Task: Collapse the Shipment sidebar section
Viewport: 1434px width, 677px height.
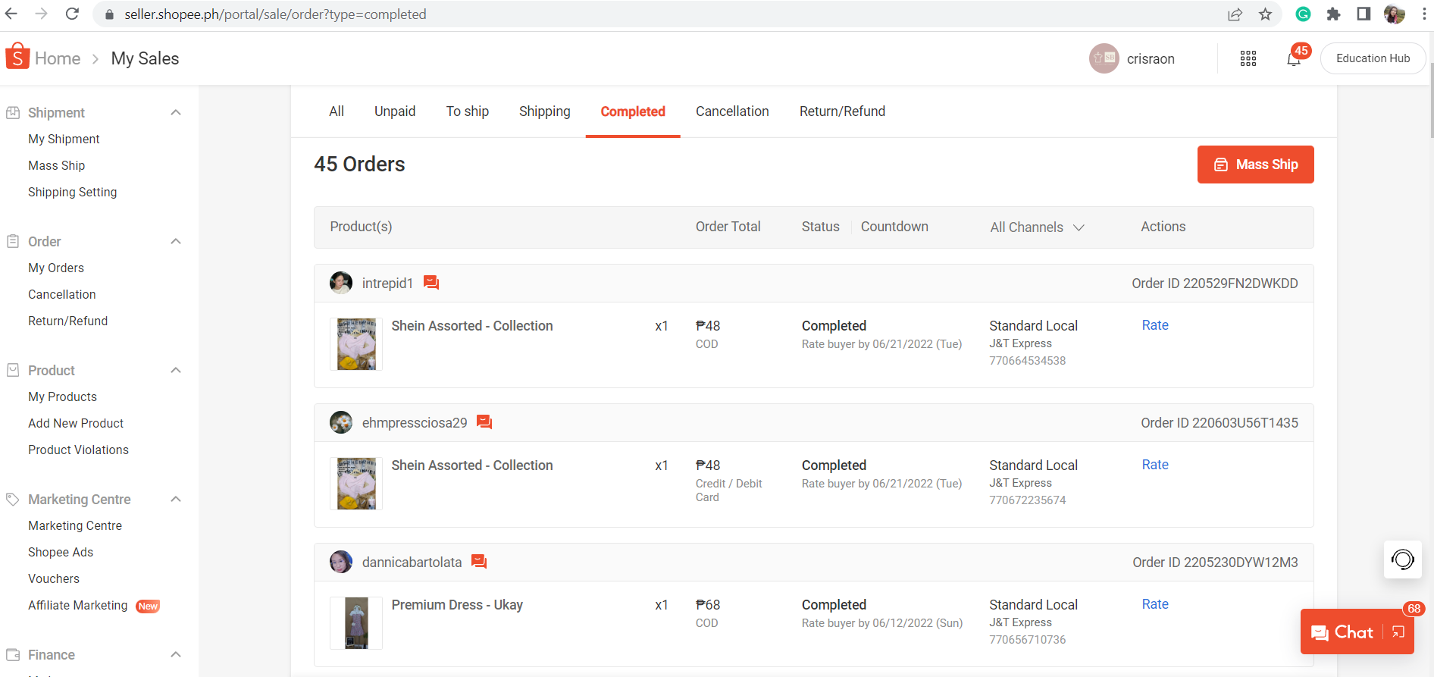Action: (176, 113)
